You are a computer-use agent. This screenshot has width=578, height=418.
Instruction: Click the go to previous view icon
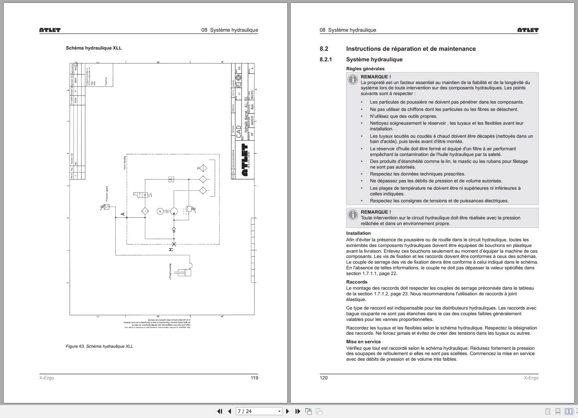pos(308,411)
